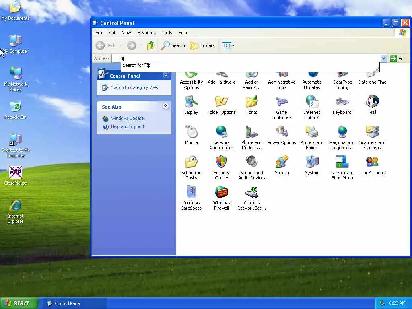
Task: Collapse the See Also section
Action: pyautogui.click(x=165, y=106)
